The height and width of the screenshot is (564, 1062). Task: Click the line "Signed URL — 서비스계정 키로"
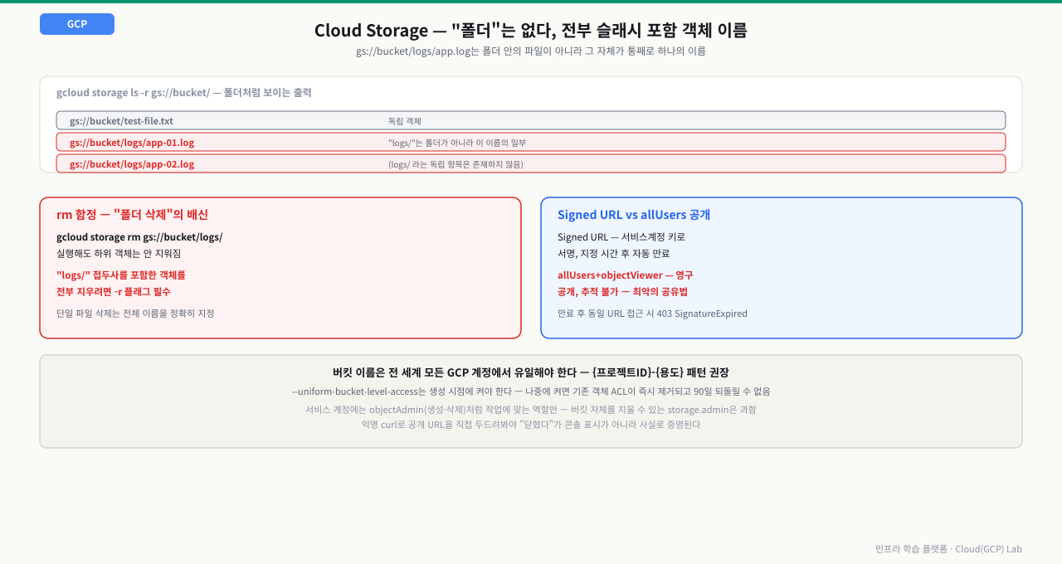(621, 237)
